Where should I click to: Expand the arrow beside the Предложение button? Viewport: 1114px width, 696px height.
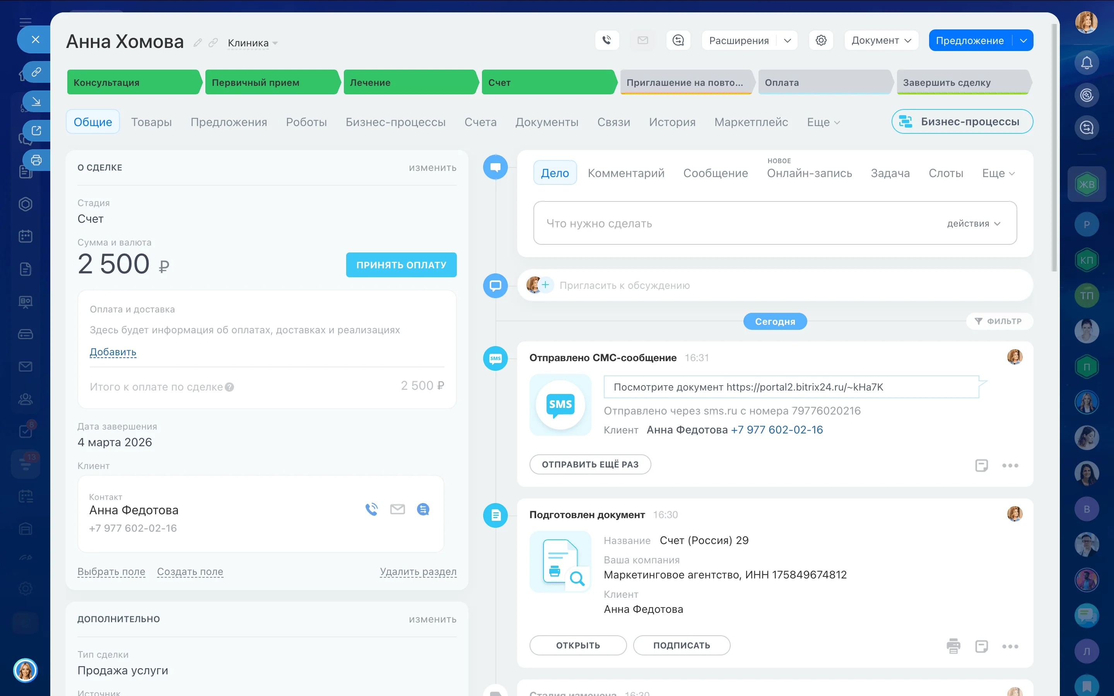1023,41
